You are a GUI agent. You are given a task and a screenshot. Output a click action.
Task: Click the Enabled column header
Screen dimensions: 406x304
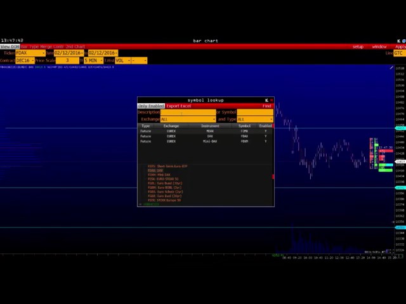[266, 126]
